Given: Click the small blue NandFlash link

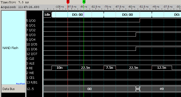Looking at the screenshot, I should point(21,83).
